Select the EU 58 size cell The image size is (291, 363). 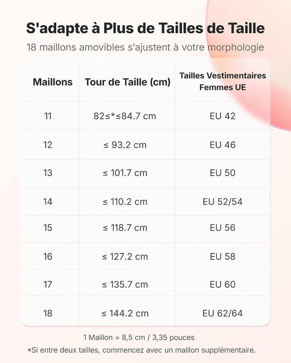pyautogui.click(x=223, y=257)
